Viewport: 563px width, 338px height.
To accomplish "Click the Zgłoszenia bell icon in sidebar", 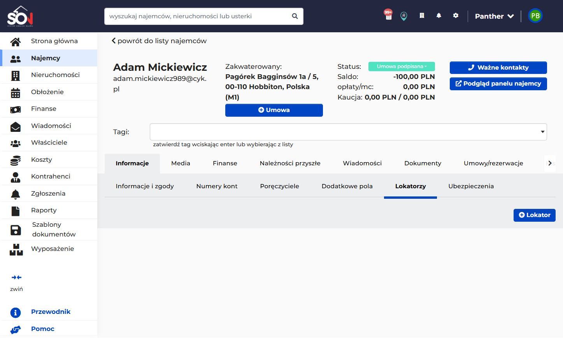I will tap(16, 194).
